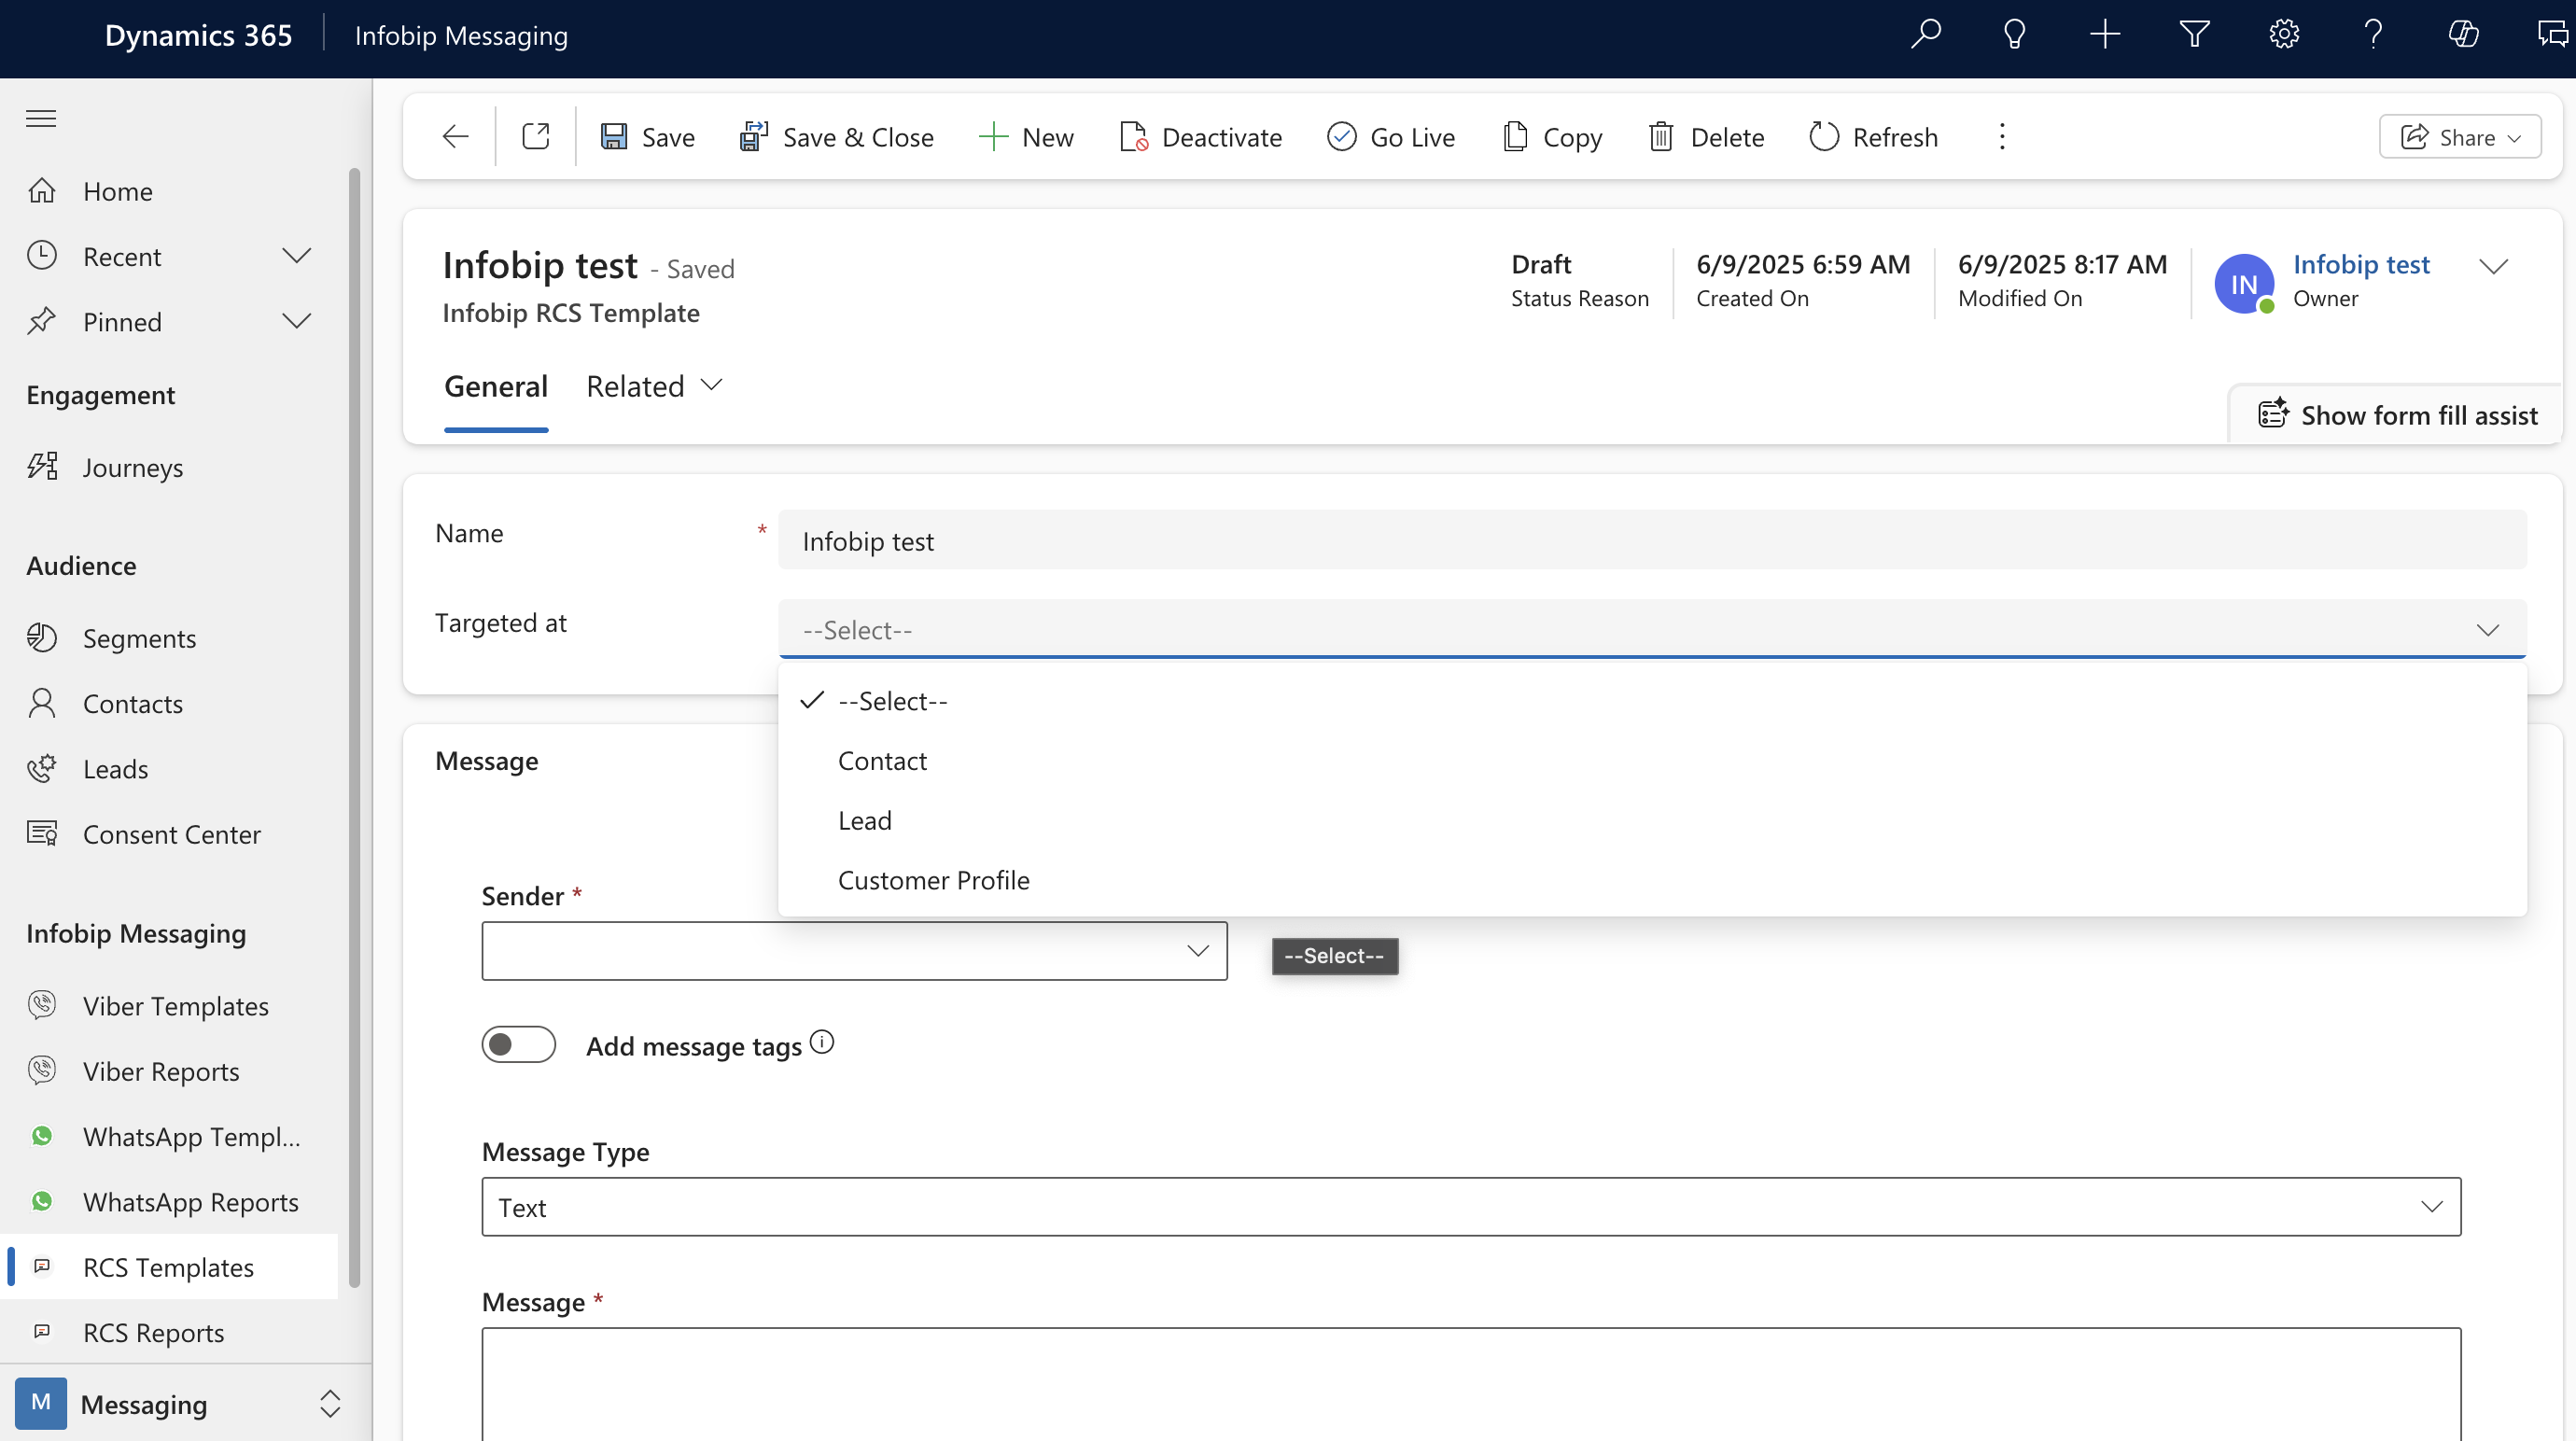
Task: Open Viber Reports
Action: point(170,1071)
